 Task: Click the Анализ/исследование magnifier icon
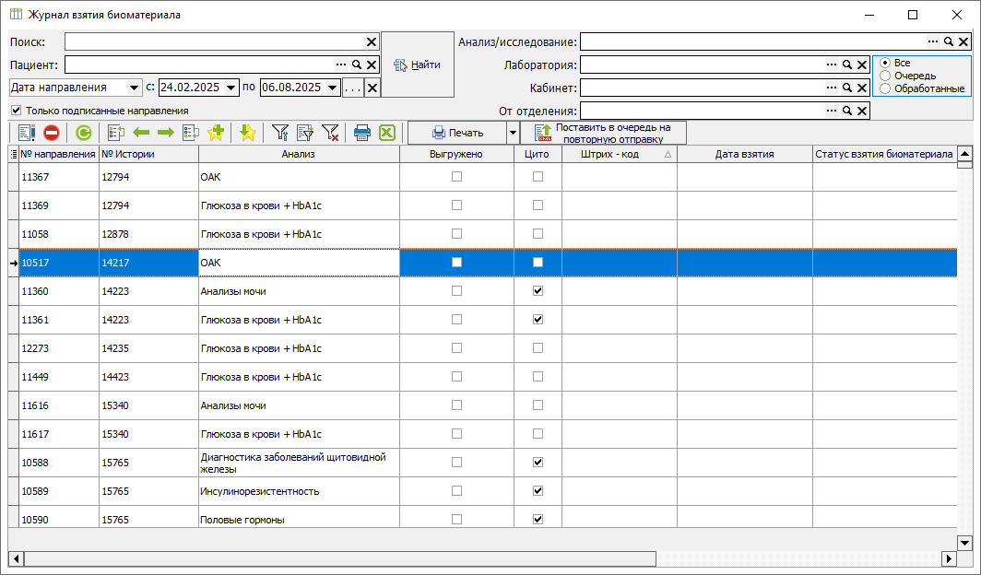(x=949, y=41)
